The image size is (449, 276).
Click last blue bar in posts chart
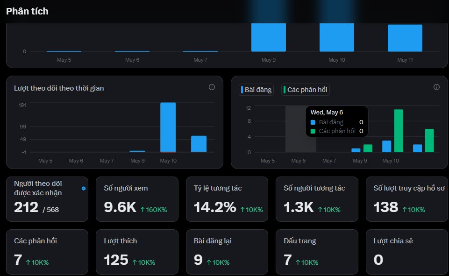pos(417,149)
